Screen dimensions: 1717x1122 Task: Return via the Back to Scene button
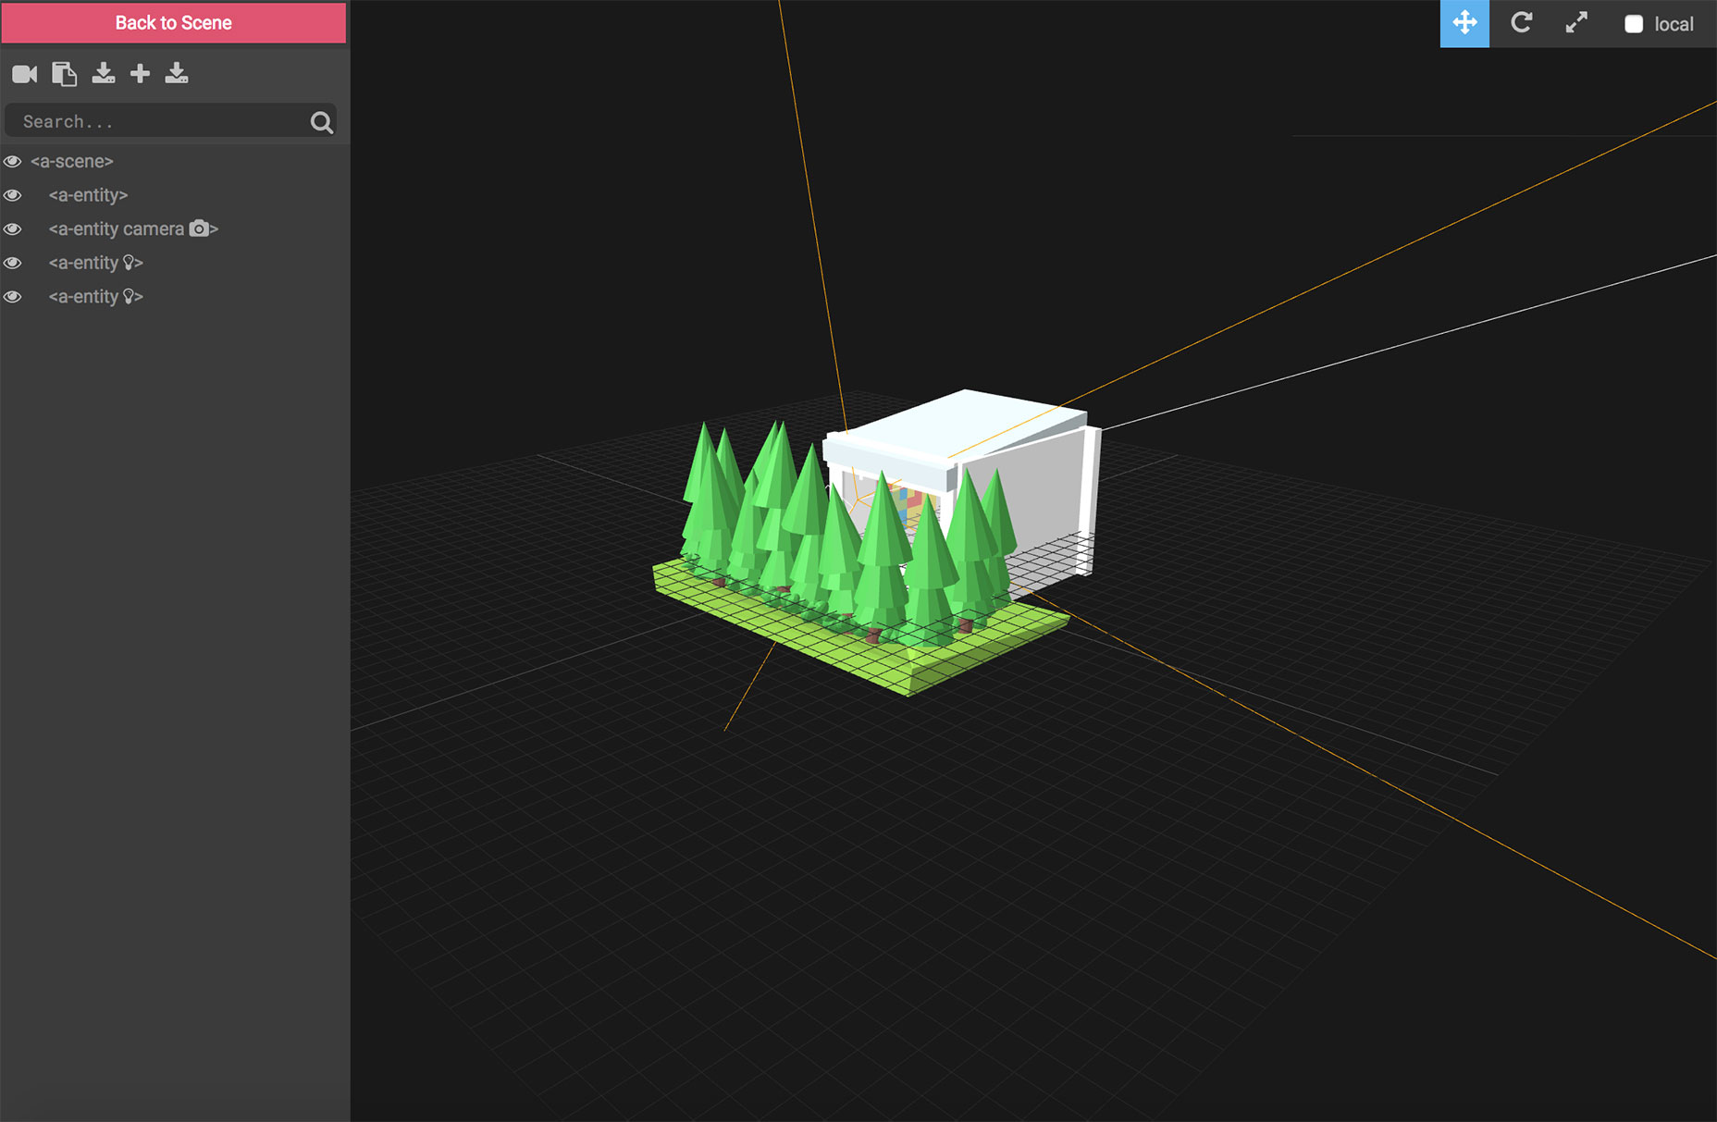click(x=174, y=23)
